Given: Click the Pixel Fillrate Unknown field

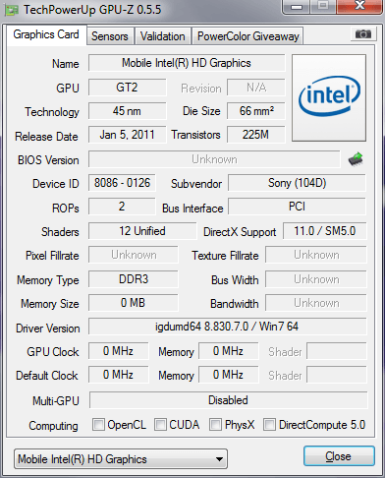Looking at the screenshot, I should [134, 255].
